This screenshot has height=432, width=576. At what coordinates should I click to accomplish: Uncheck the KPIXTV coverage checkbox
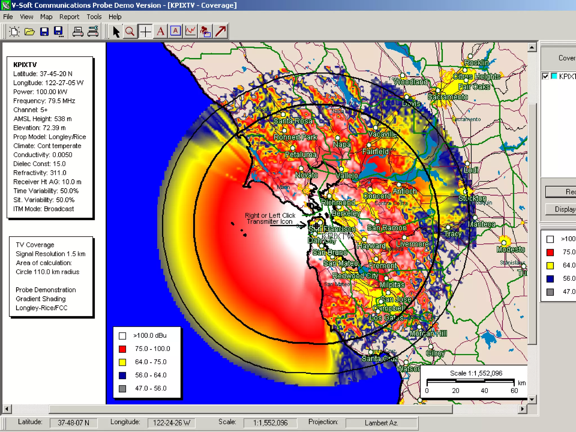(545, 76)
